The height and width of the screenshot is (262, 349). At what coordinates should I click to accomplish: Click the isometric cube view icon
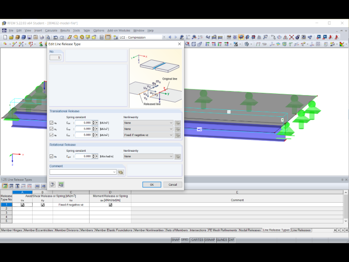(x=194, y=44)
